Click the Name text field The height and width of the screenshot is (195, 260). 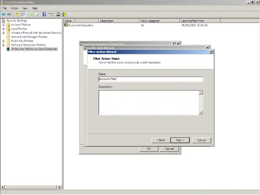[150, 79]
